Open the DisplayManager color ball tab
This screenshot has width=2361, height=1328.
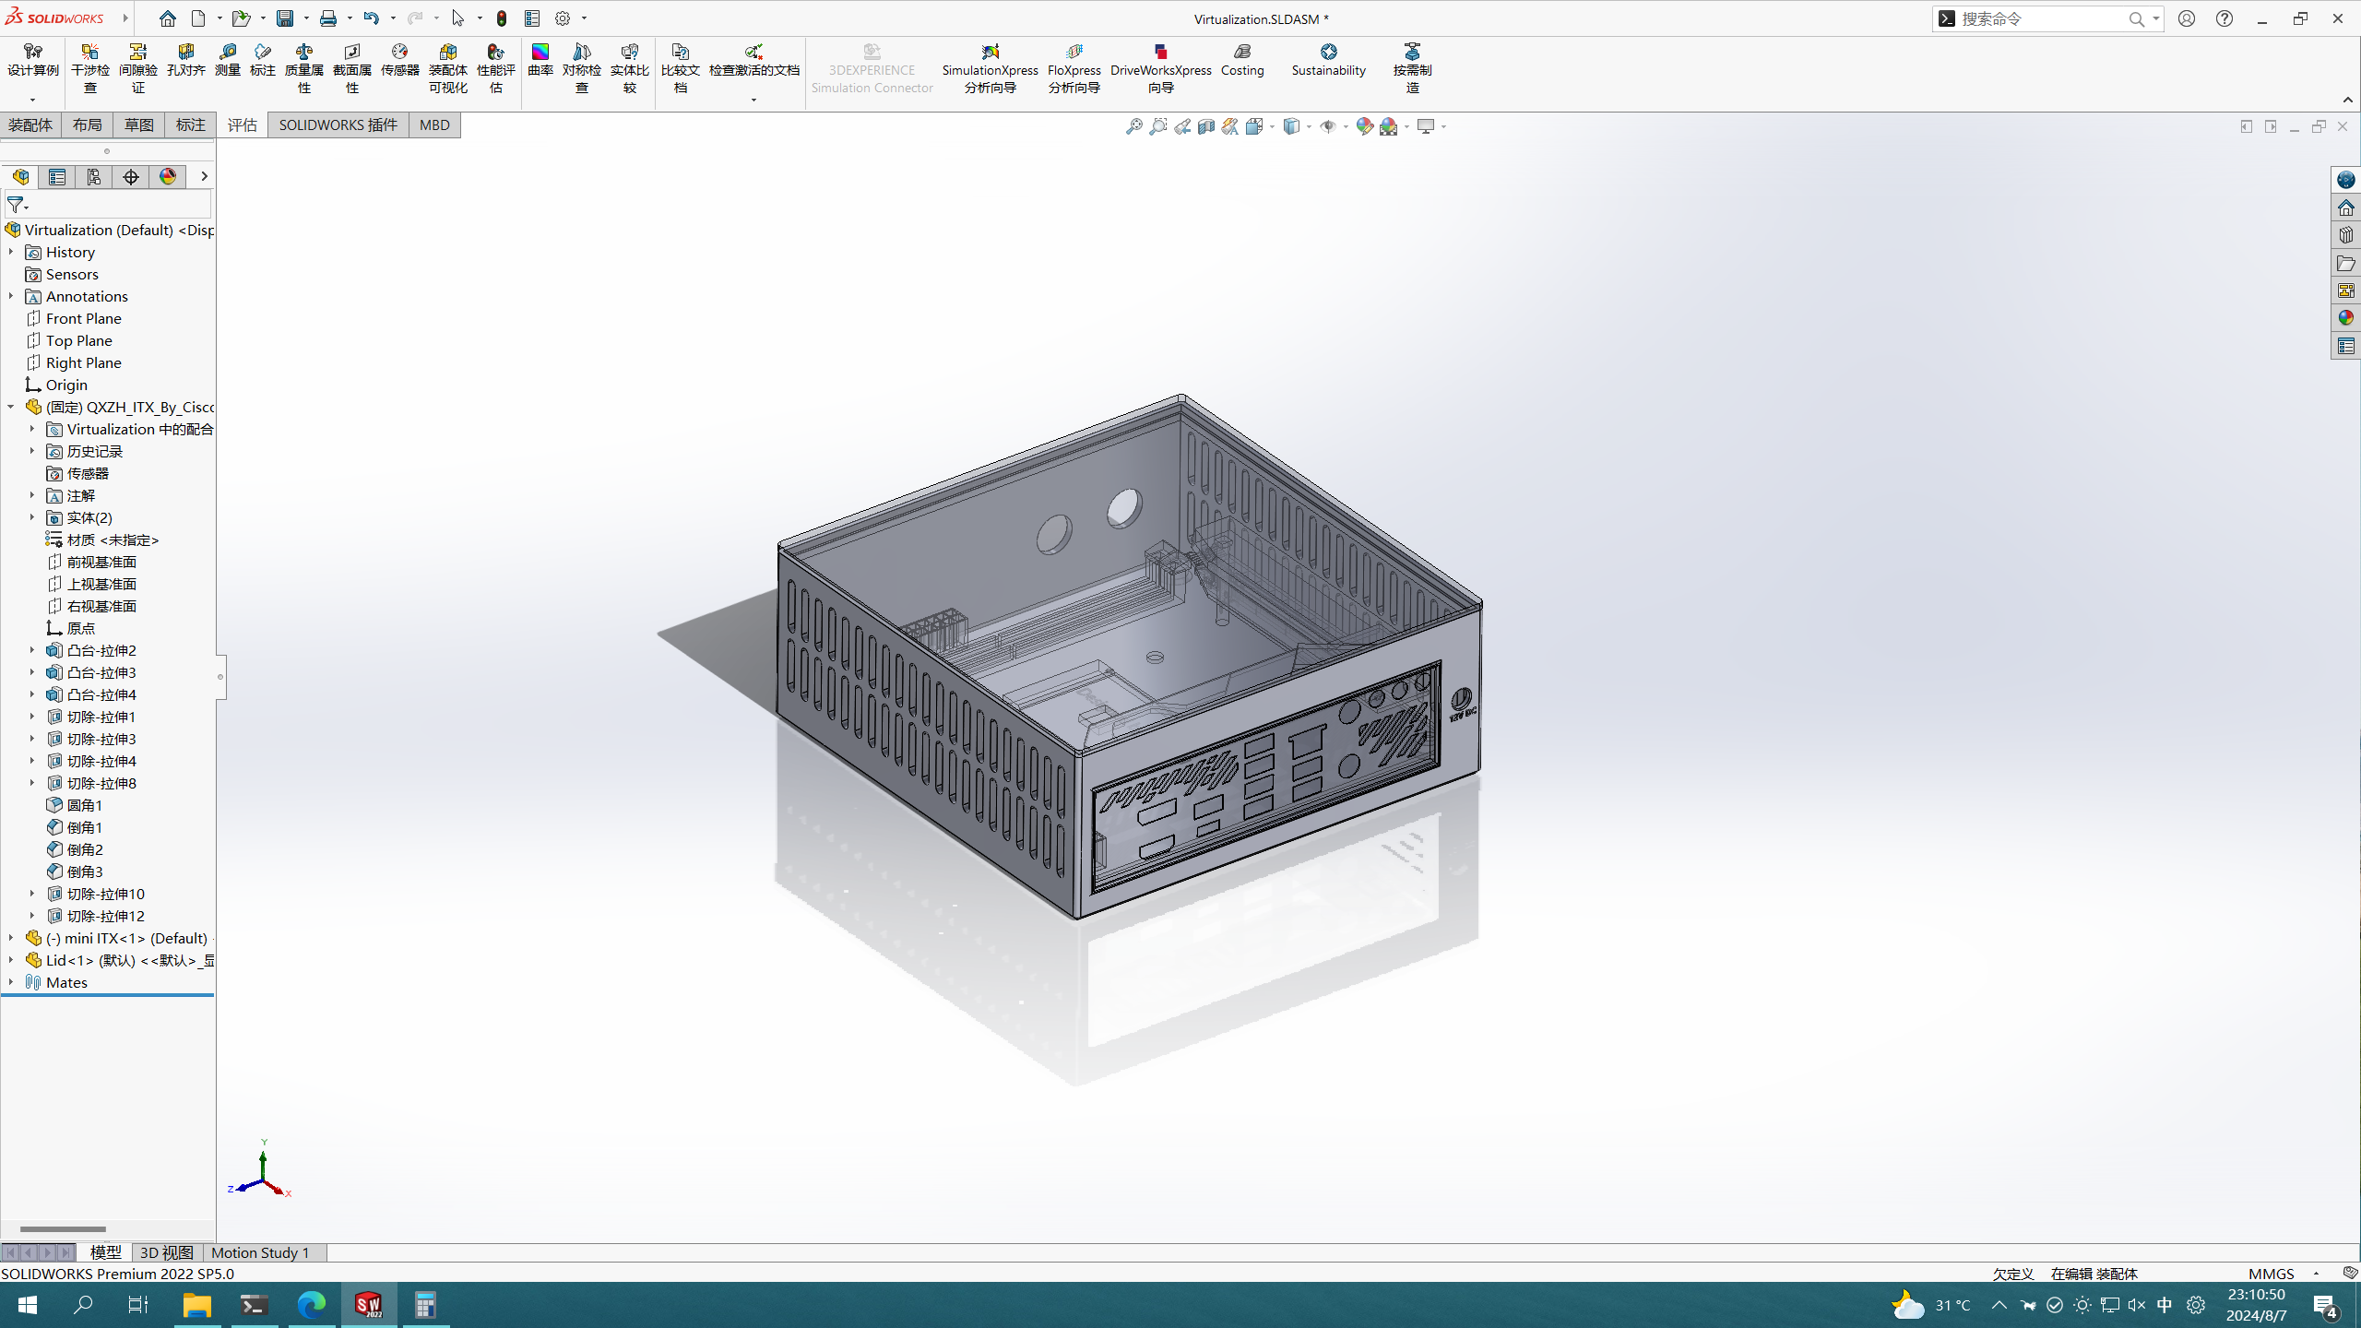168,177
